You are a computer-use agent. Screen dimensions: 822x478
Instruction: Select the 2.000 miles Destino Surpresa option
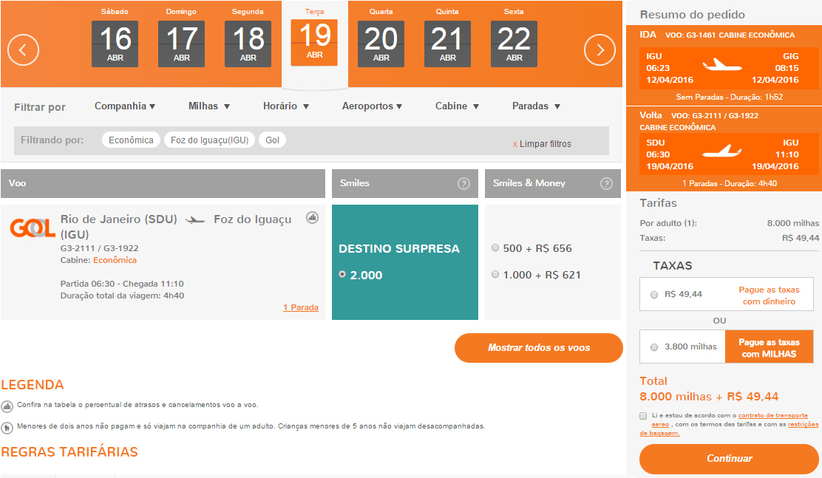pyautogui.click(x=342, y=274)
